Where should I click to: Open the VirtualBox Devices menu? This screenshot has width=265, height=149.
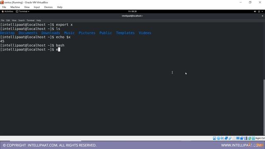click(x=48, y=7)
